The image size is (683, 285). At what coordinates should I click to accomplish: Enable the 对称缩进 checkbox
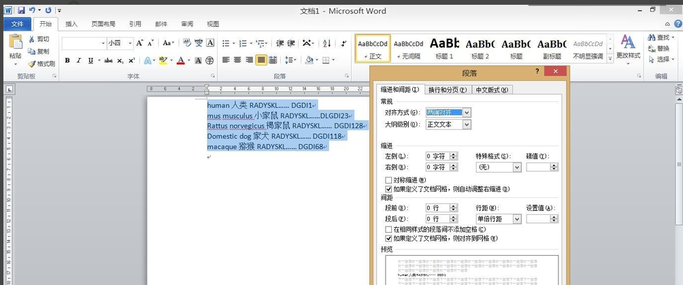click(388, 180)
